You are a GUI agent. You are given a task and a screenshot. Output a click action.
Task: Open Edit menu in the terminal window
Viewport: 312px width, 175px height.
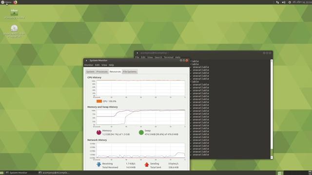143,57
